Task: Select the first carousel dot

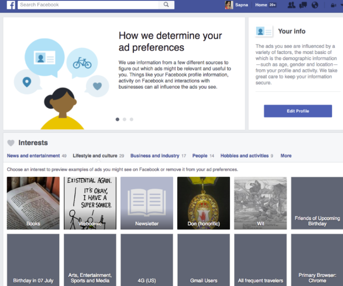Action: (x=118, y=120)
